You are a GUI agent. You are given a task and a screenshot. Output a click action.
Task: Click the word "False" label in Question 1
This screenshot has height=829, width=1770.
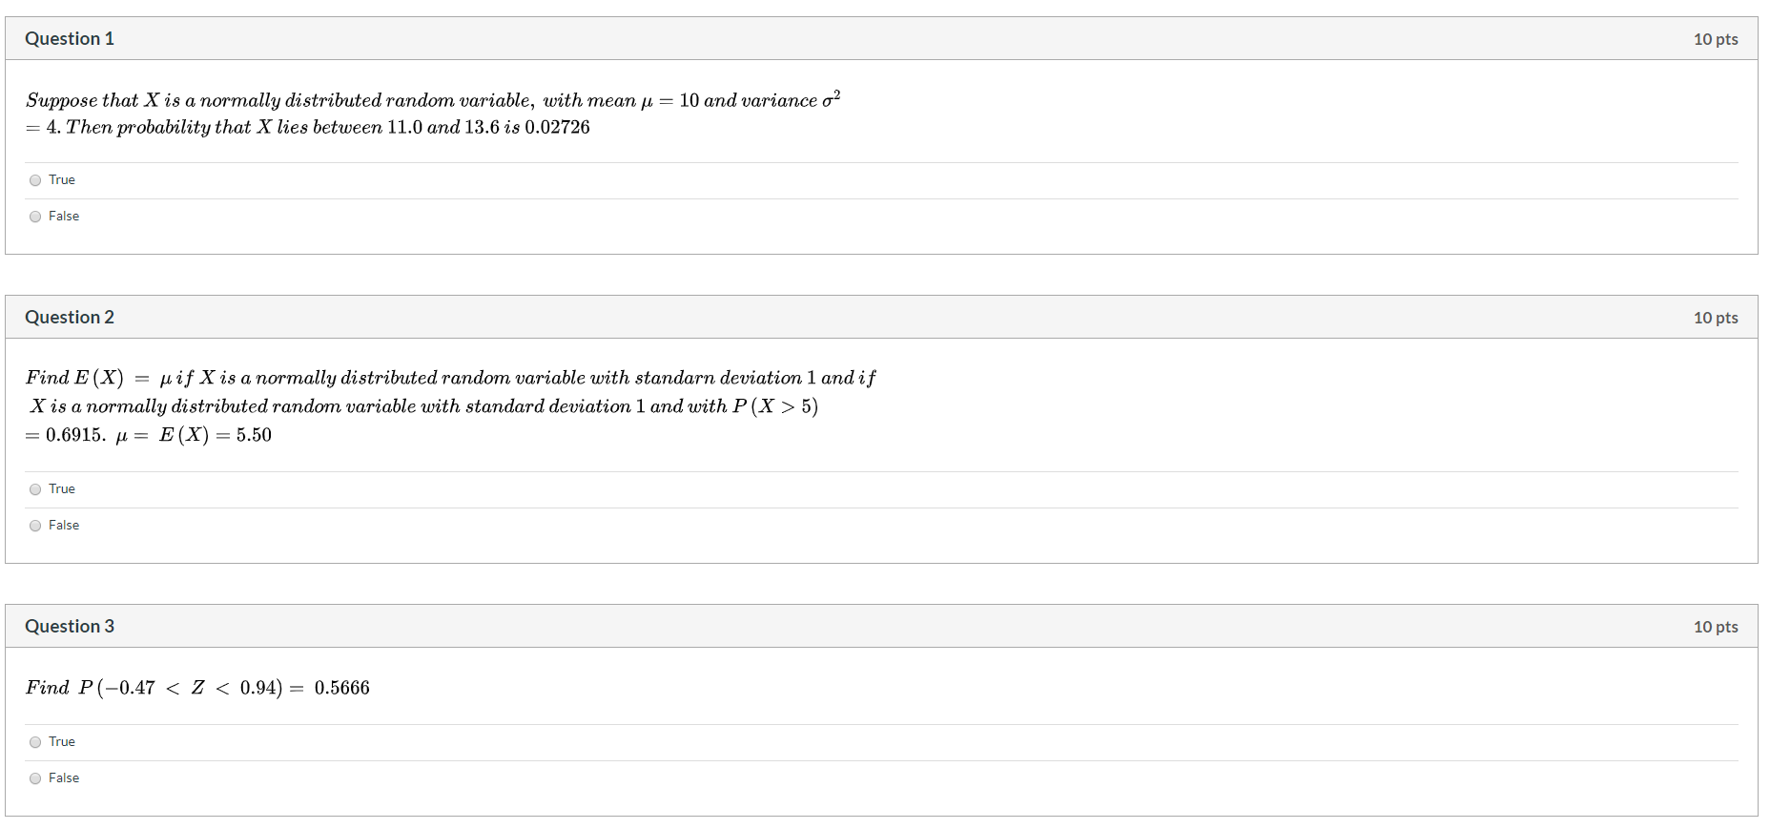pos(64,216)
